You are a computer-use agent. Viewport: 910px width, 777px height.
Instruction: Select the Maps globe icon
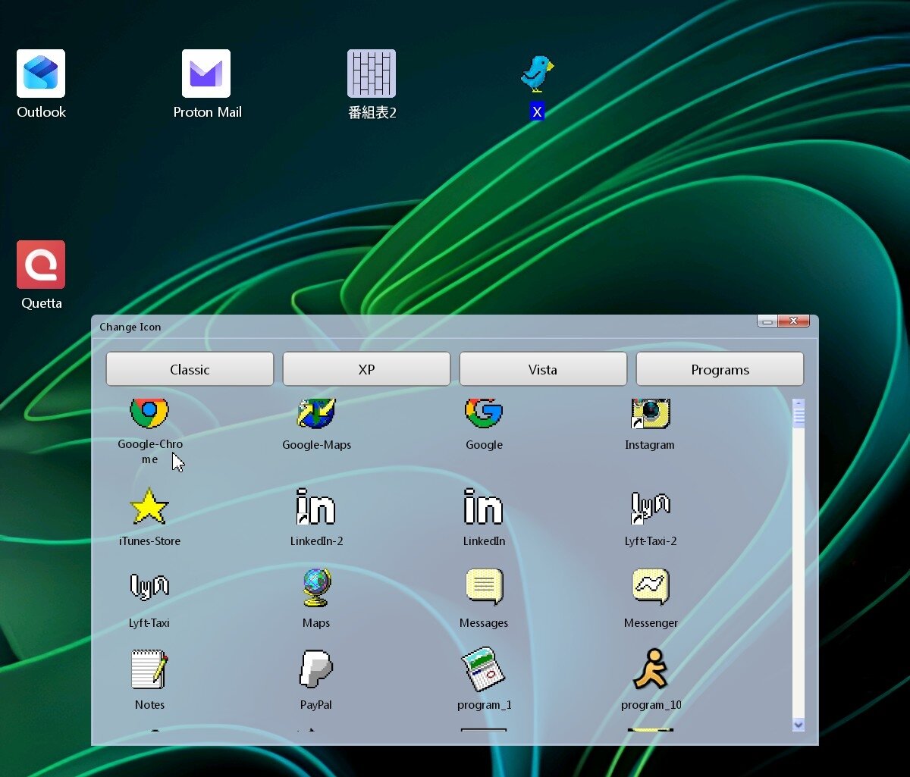coord(316,587)
